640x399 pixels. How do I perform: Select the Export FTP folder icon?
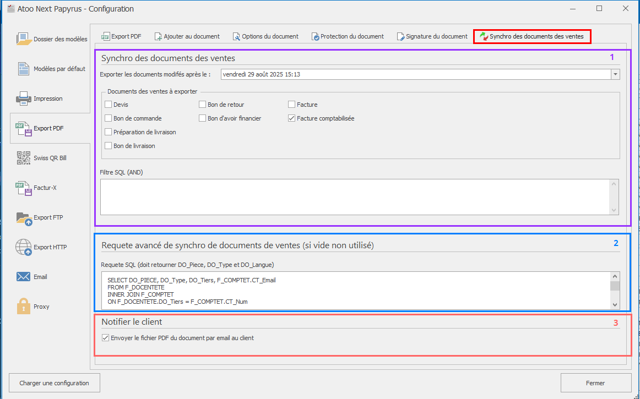click(24, 217)
